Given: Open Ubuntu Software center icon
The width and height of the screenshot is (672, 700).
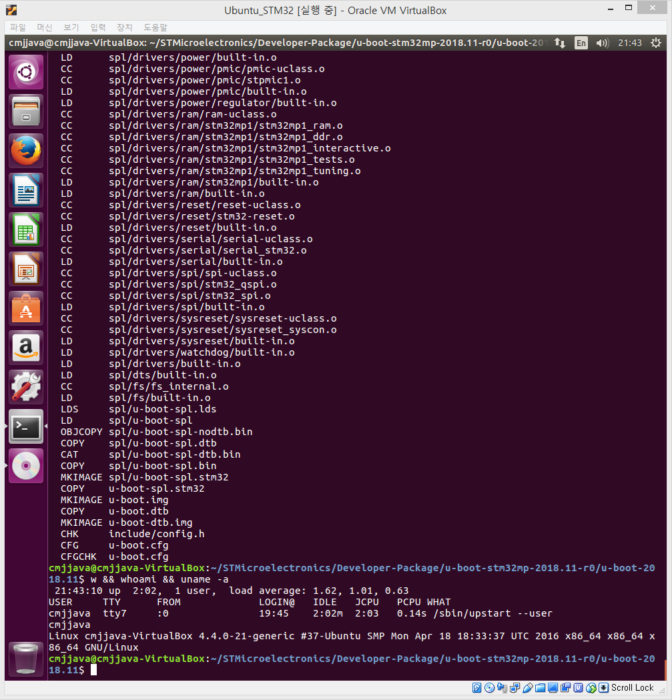Looking at the screenshot, I should 26,308.
